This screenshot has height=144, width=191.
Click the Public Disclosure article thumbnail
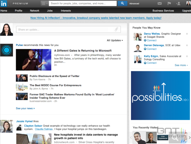click(22, 78)
